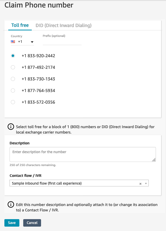Open the Sample inbound flow combo box

(x=79, y=183)
